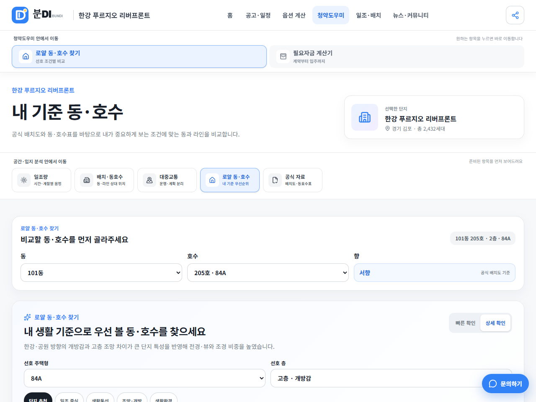Click the 한강 푸르지오 리버프론트 header title
536x402 pixels.
coord(114,15)
